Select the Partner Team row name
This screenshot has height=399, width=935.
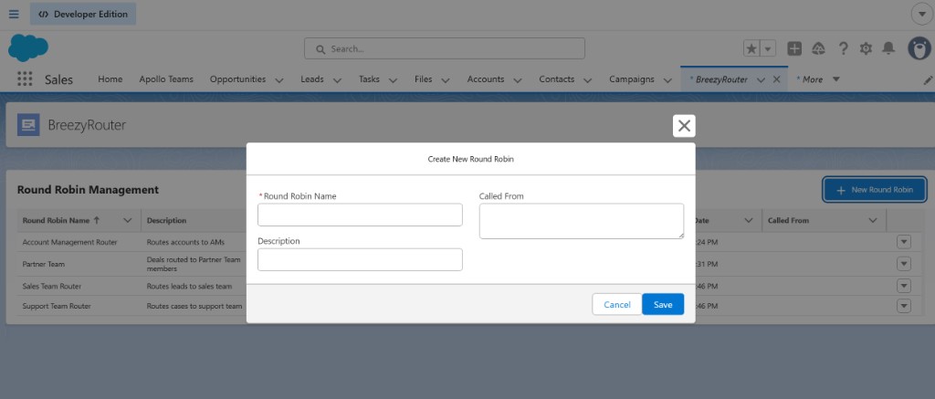point(44,264)
